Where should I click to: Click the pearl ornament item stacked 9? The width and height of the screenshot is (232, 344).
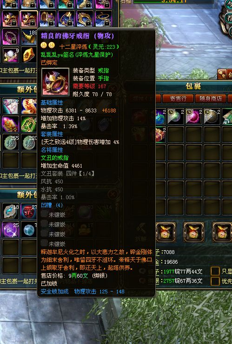[11, 55]
